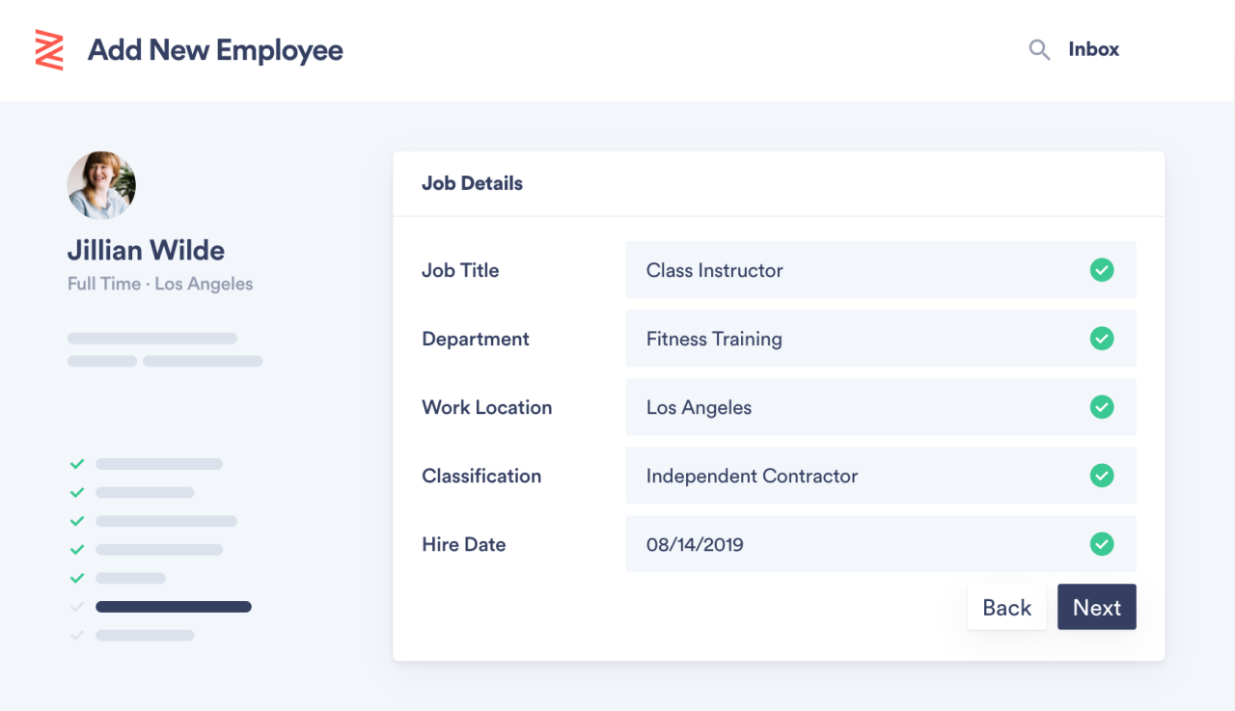Click the first green checkmark in sidebar steps
This screenshot has height=711, width=1235.
pos(77,464)
